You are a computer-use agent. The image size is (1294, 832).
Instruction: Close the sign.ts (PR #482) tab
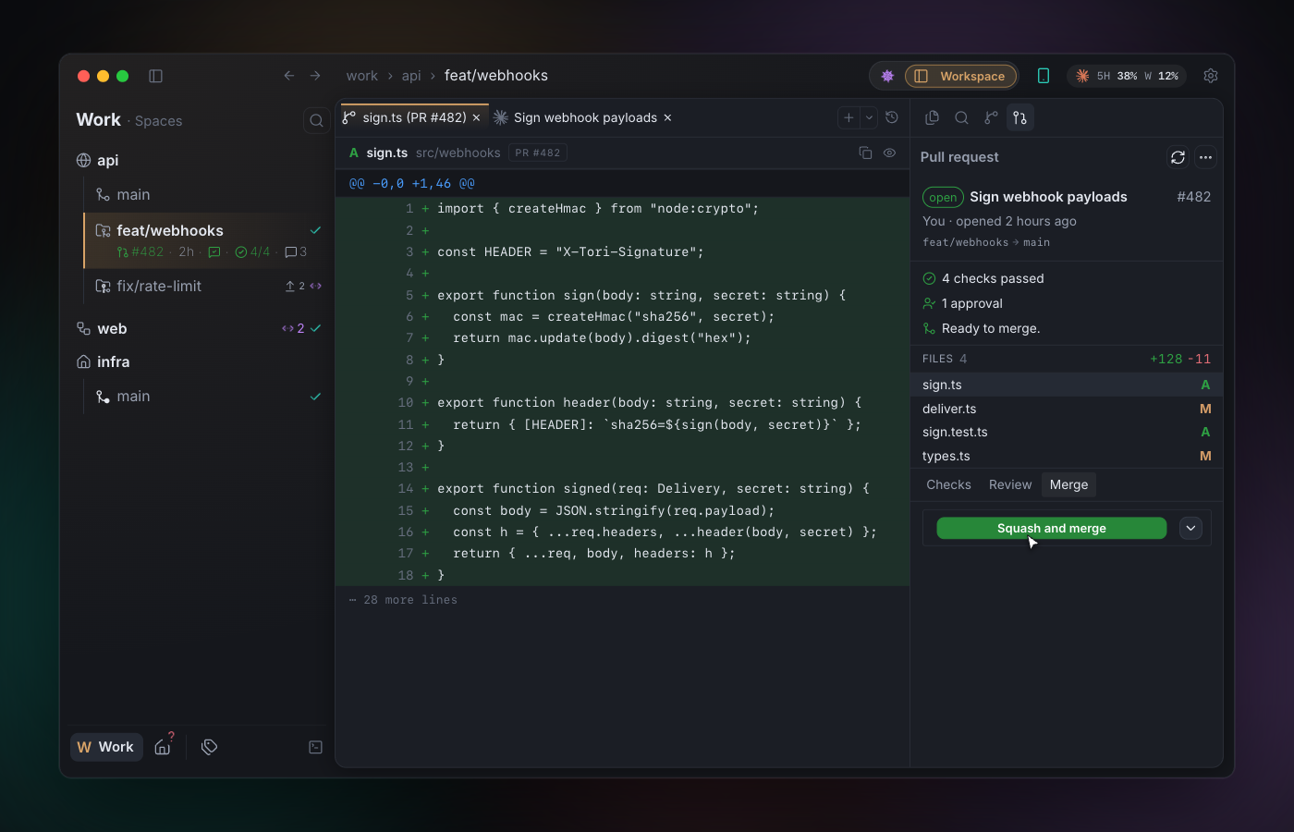pyautogui.click(x=477, y=117)
